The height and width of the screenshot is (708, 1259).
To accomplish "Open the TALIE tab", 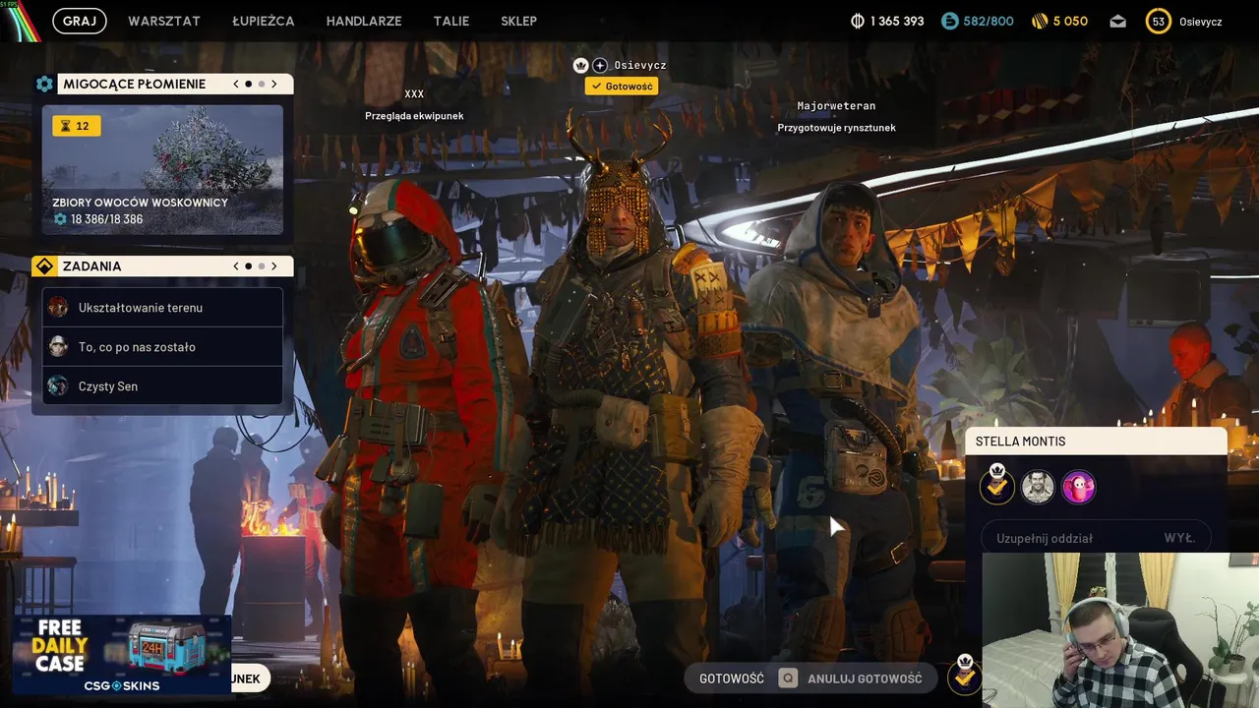I will (451, 21).
